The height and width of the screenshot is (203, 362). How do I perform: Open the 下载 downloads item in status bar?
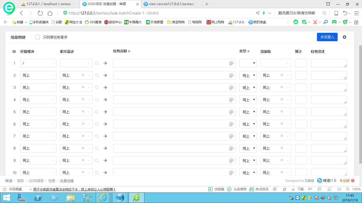pos(298,189)
